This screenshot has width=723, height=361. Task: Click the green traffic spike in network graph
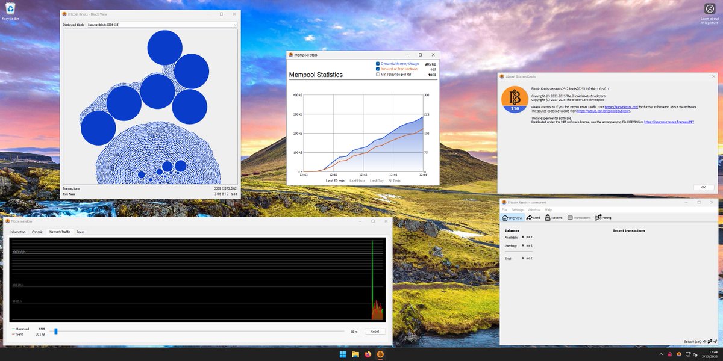coord(373,280)
